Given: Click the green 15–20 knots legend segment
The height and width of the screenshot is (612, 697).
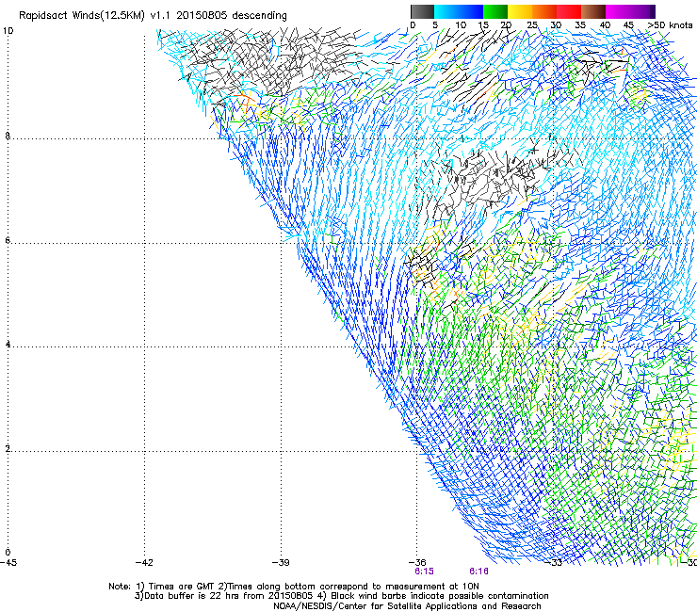Looking at the screenshot, I should 495,11.
